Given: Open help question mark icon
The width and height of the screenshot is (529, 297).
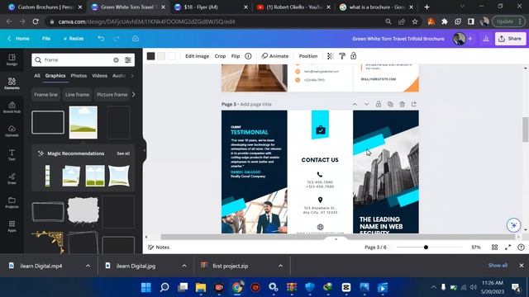Looking at the screenshot, I should [521, 247].
